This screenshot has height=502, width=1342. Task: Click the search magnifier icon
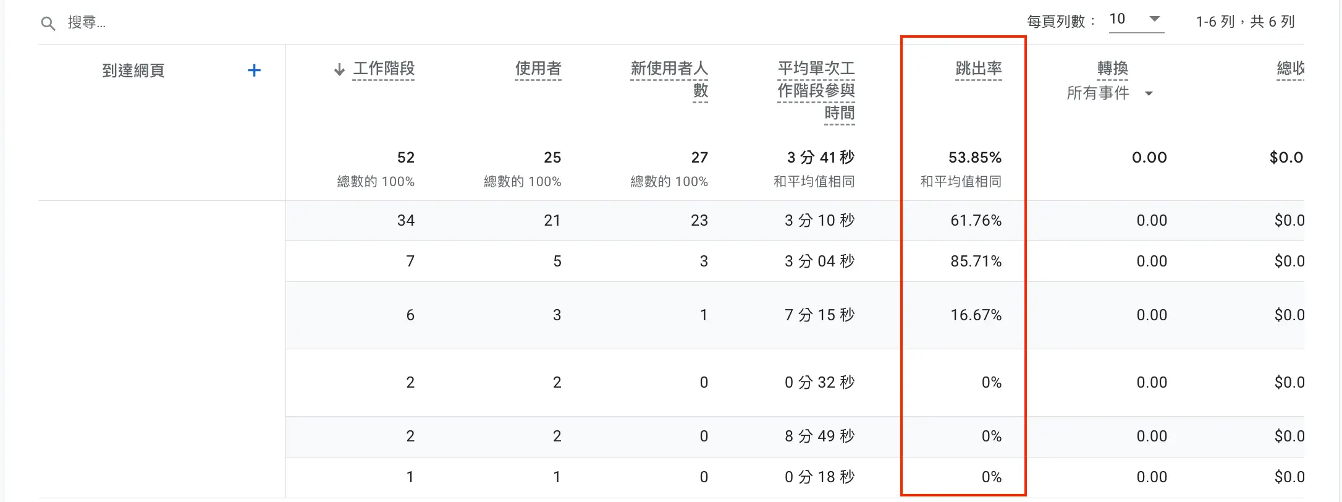pyautogui.click(x=48, y=23)
